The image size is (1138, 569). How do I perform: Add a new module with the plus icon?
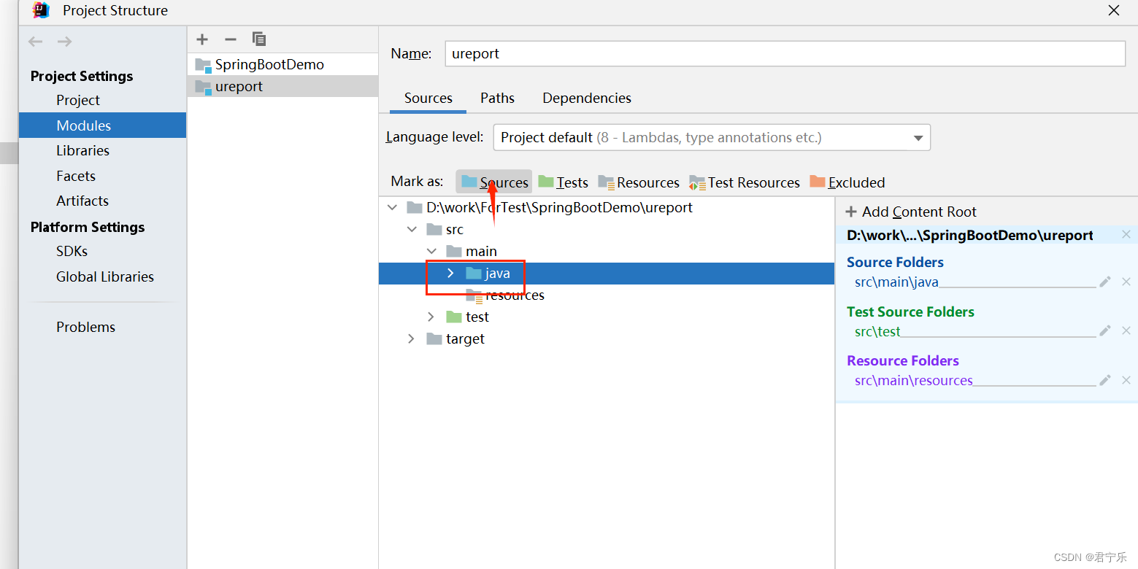201,39
